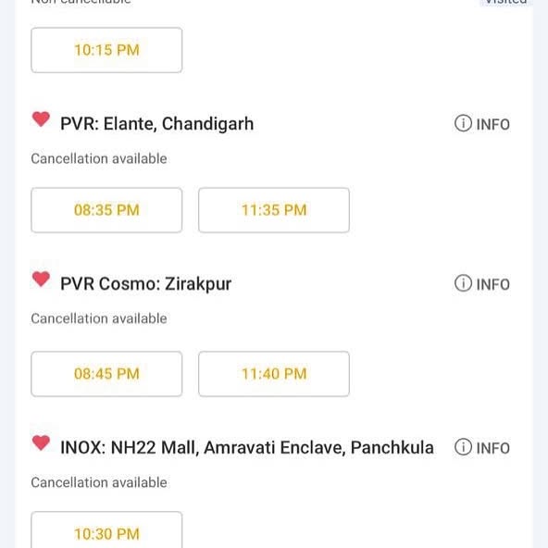The width and height of the screenshot is (548, 548).
Task: Open the INOX: NH22 Mall, Amravati Enclave, Panchkula title
Action: 247,447
